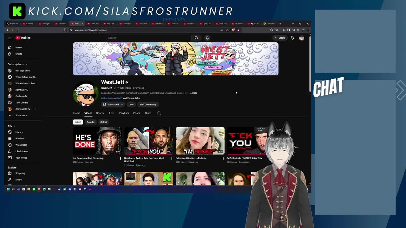Screen dimensions: 406x228
Task: Click the Create button
Action: tap(280, 38)
